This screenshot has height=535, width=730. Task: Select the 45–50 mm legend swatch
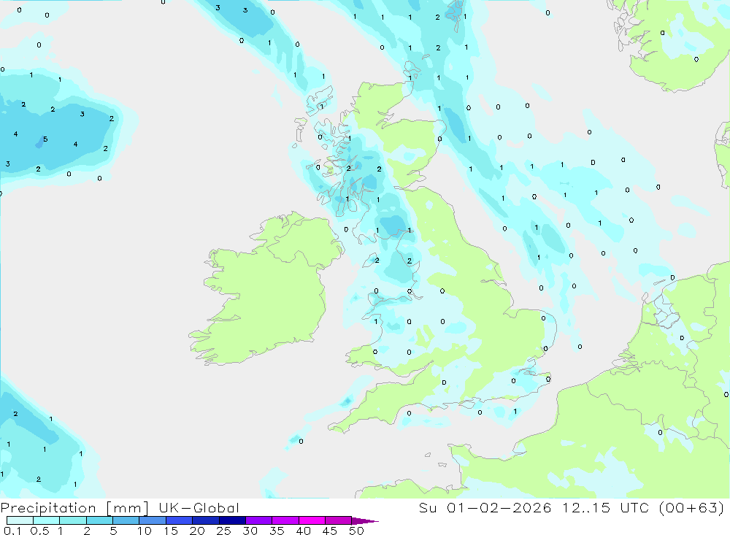coord(339,520)
